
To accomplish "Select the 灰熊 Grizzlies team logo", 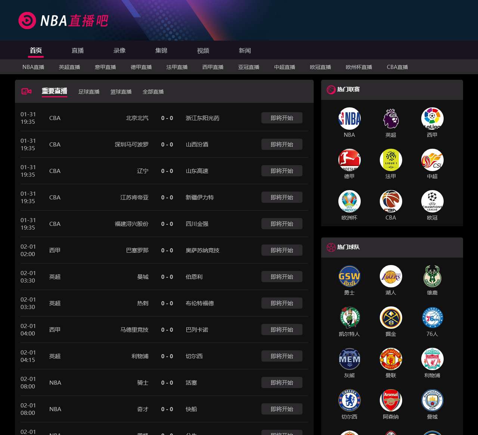I will tap(349, 359).
